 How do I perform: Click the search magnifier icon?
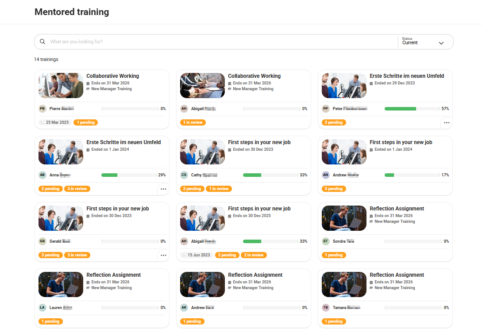(42, 41)
